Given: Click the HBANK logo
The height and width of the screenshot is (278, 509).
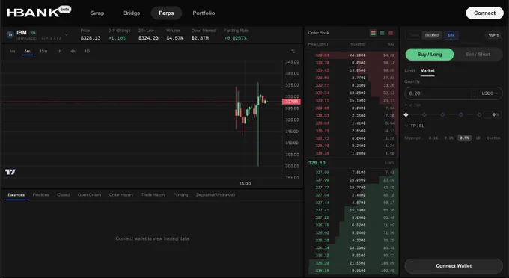Looking at the screenshot, I should [x=33, y=13].
